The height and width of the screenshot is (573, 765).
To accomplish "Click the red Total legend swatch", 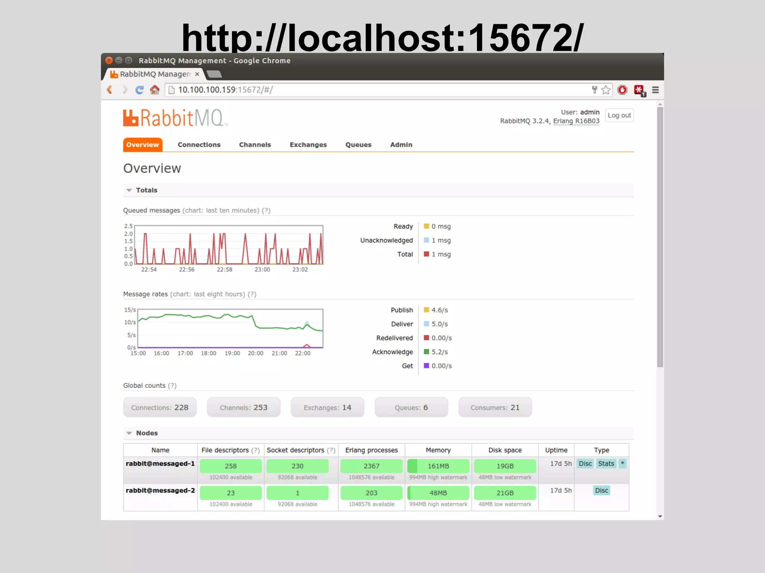I will coord(426,254).
